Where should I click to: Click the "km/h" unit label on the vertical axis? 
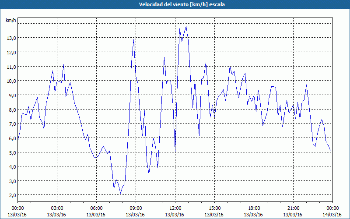(11, 20)
